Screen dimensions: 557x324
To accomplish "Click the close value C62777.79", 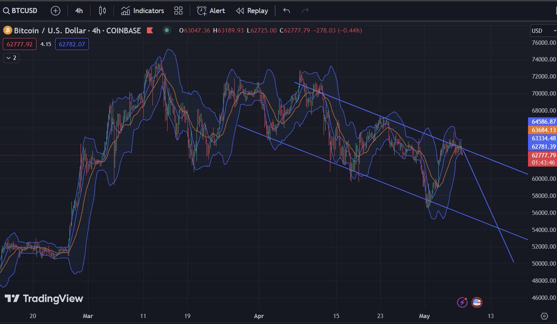I will coord(294,31).
